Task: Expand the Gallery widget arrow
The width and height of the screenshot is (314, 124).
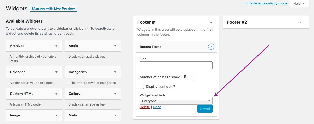Action: pos(115,94)
